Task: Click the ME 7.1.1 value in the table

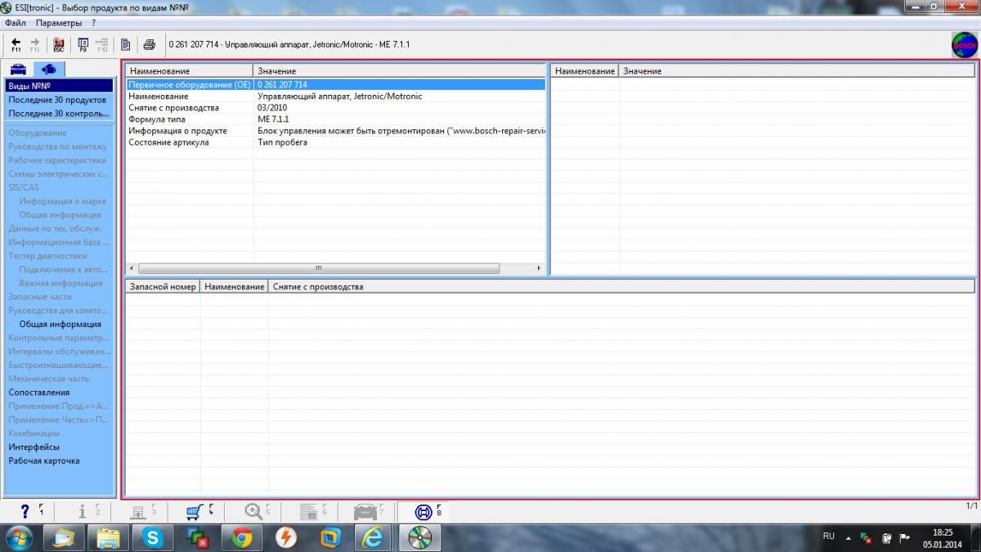Action: click(273, 119)
